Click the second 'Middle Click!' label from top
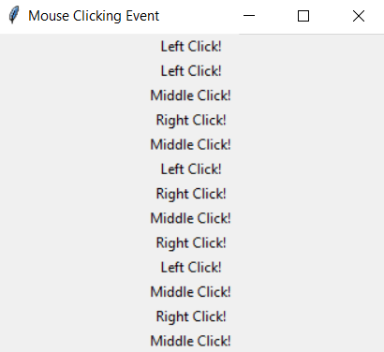Viewport: 384px width, 352px height. (x=190, y=144)
